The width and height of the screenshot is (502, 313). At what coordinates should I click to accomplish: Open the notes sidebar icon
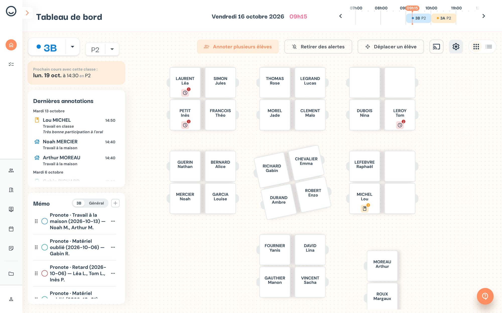pos(11,248)
